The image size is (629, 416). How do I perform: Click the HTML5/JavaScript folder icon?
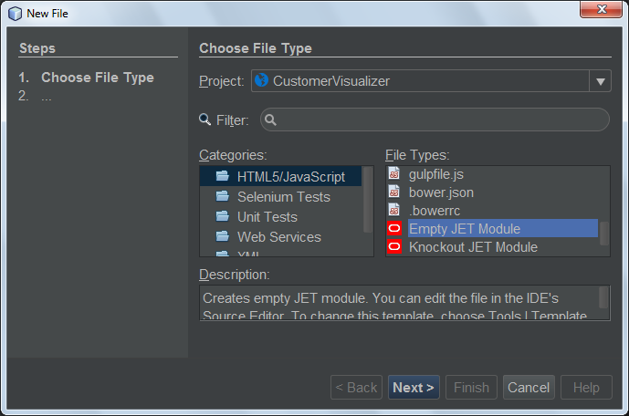(222, 176)
